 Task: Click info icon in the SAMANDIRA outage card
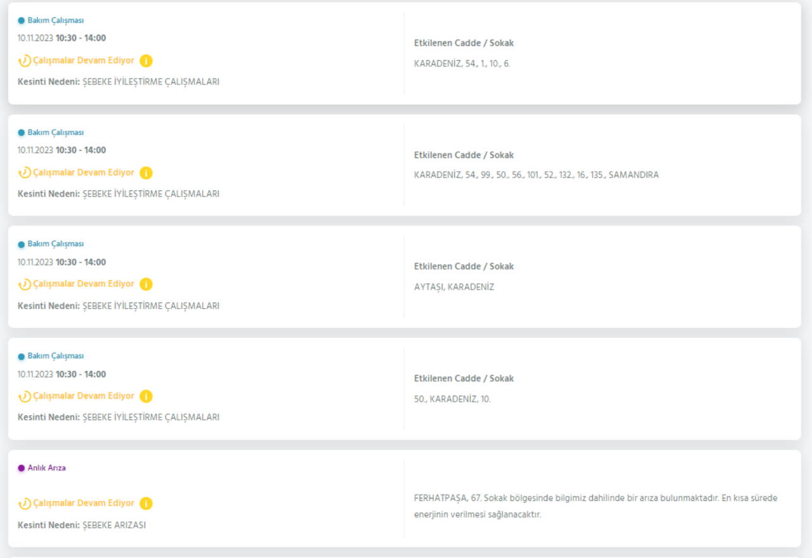click(146, 172)
